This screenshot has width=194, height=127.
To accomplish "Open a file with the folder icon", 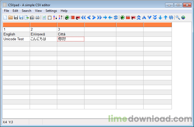I will tap(11, 18).
